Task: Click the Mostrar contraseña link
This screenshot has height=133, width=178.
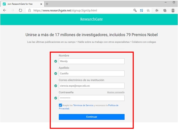Action: pyautogui.click(x=116, y=92)
